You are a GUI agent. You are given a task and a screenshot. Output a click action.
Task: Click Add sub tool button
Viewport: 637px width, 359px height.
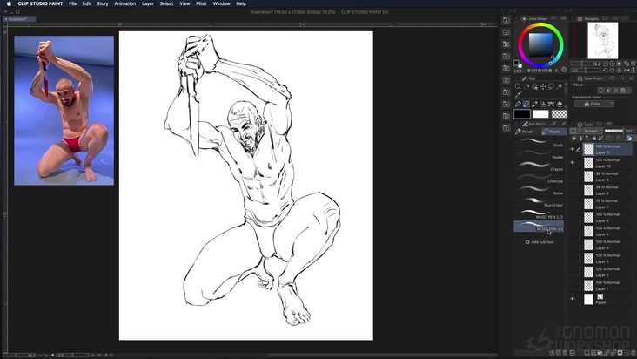click(x=540, y=242)
